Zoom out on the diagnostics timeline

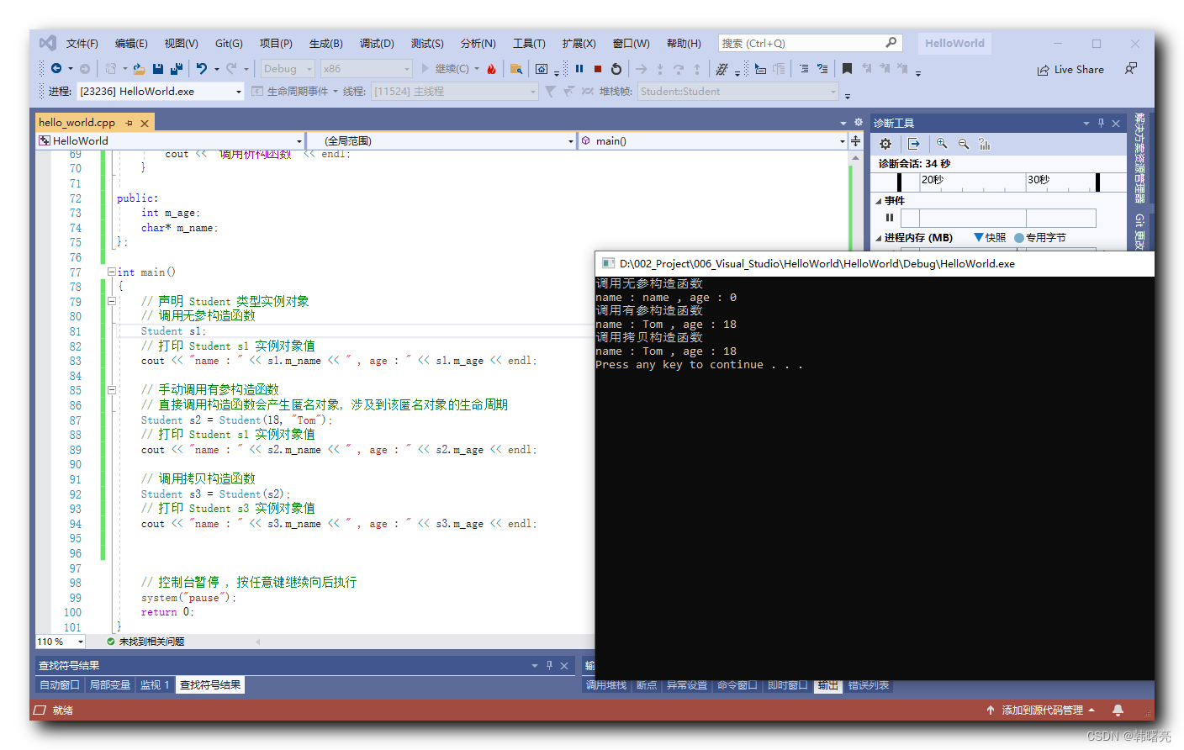pyautogui.click(x=964, y=144)
